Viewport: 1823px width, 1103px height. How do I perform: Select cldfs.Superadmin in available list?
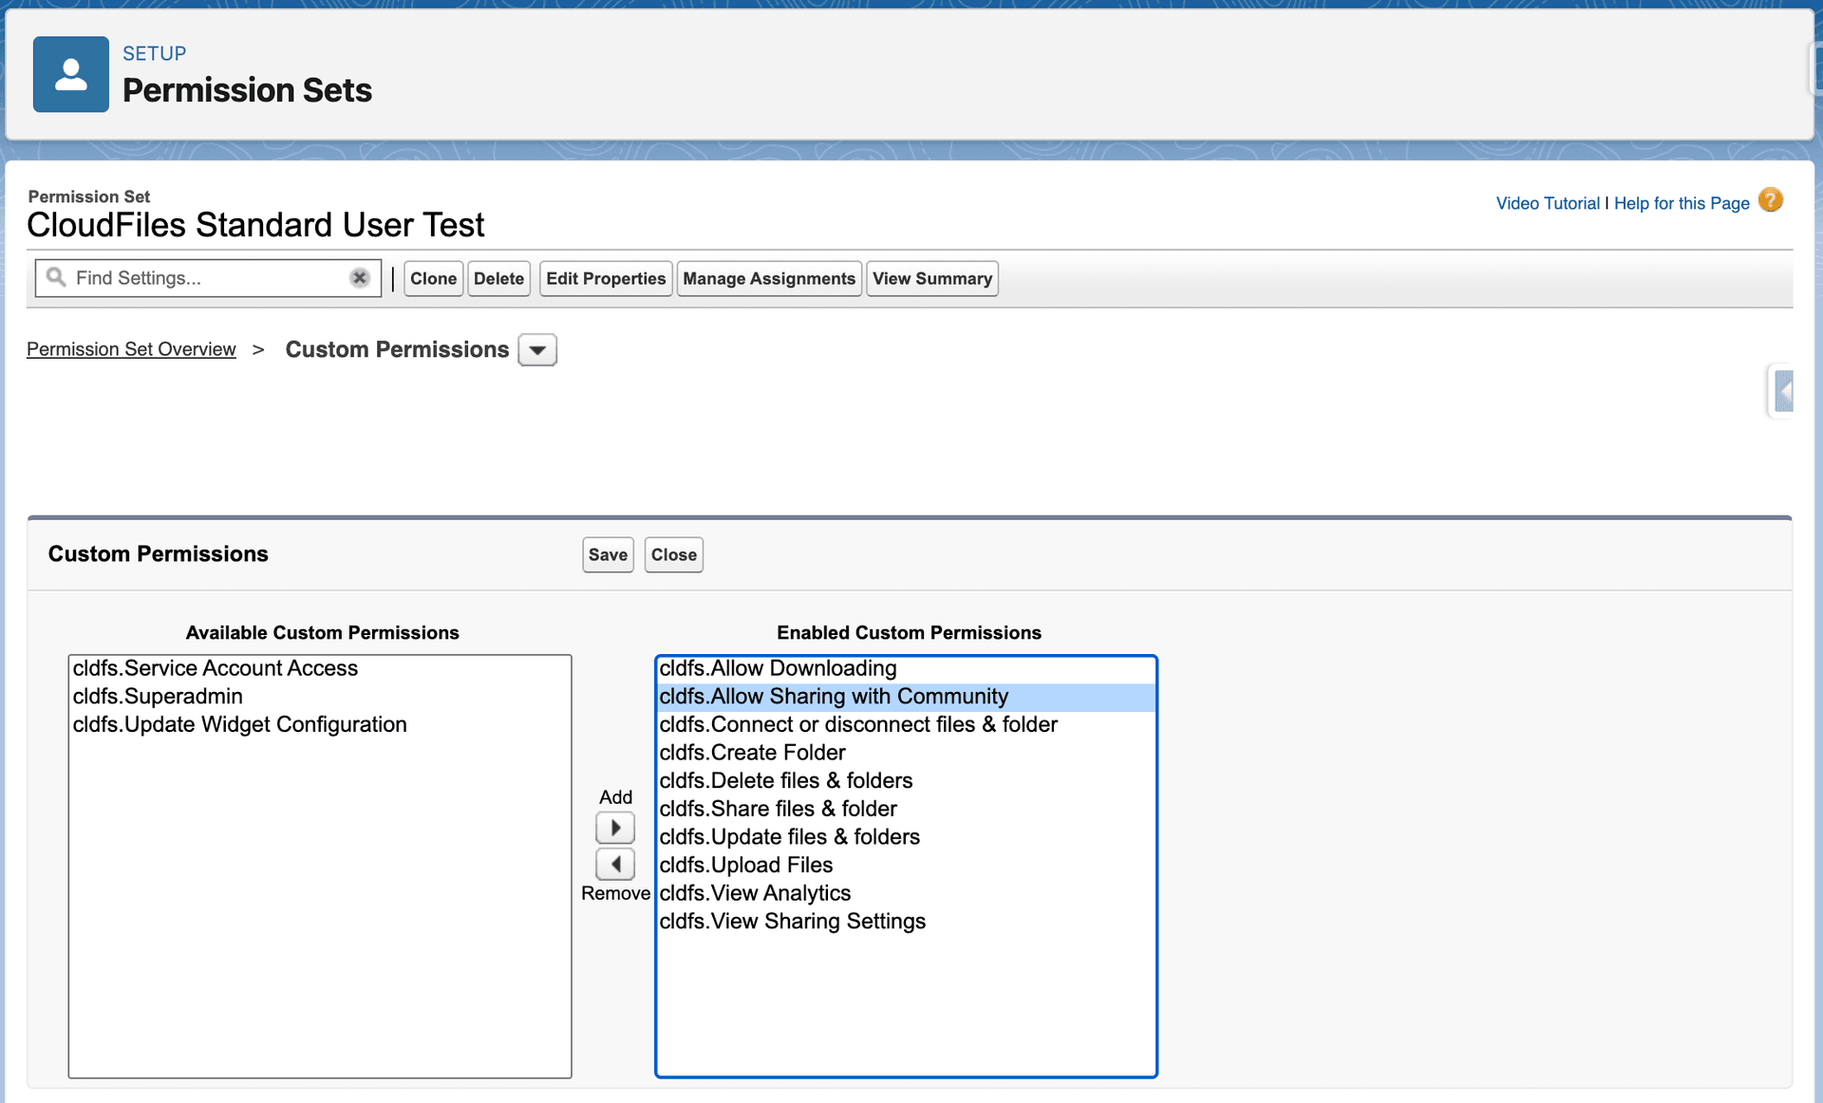pyautogui.click(x=158, y=696)
